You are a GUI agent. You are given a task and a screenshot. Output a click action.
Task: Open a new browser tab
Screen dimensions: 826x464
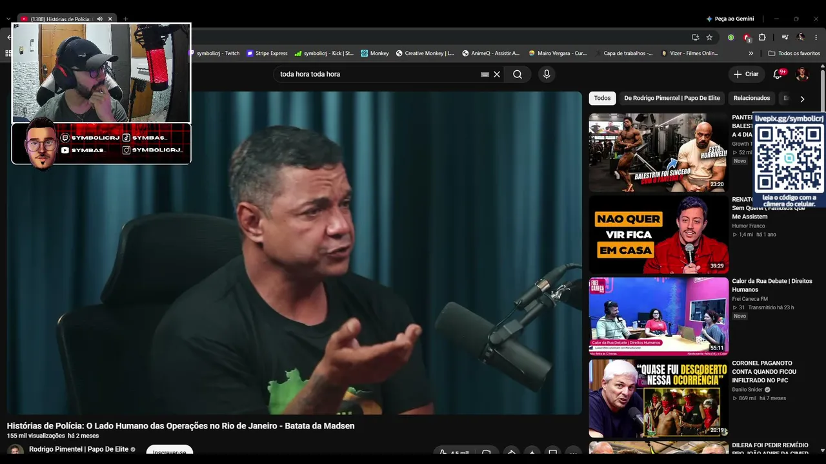point(125,19)
